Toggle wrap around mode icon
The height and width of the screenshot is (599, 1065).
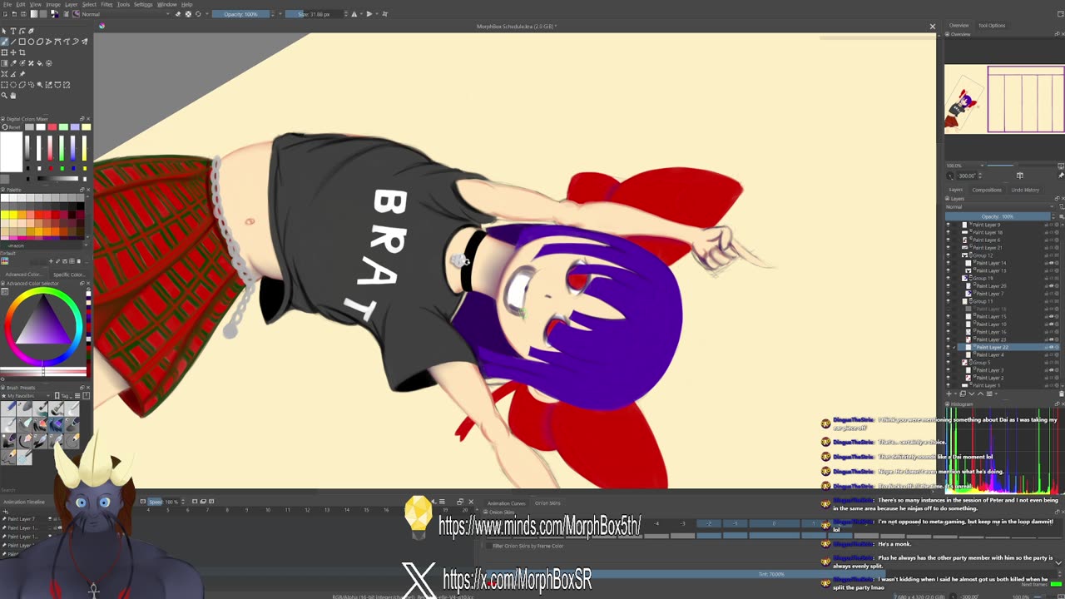pyautogui.click(x=385, y=14)
